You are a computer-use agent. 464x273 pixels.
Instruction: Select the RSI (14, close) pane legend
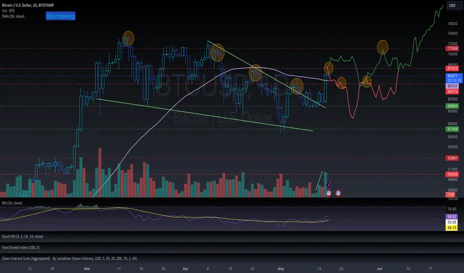click(12, 203)
